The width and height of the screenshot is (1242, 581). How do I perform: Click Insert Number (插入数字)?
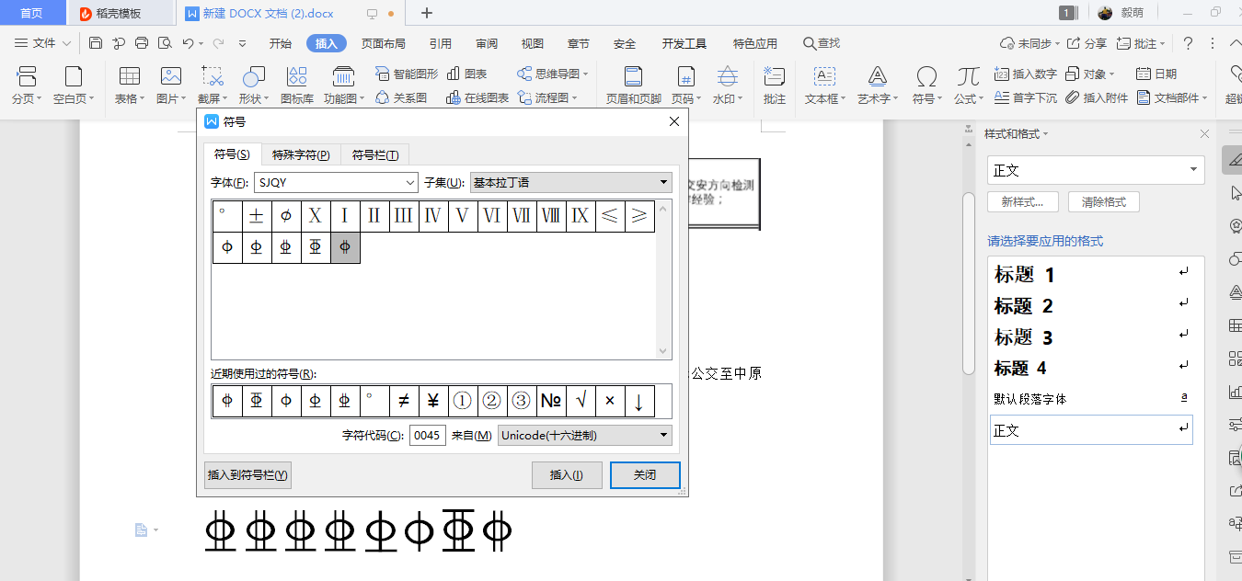pyautogui.click(x=1026, y=74)
